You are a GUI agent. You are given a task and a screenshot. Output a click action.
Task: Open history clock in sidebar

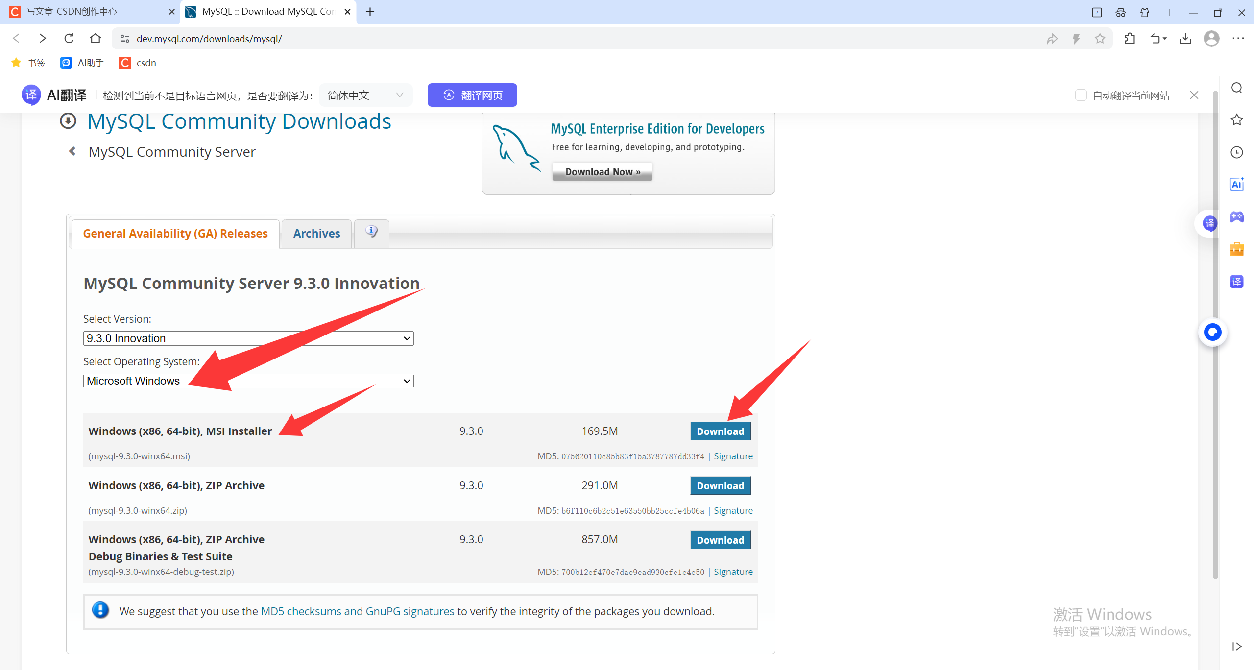tap(1237, 152)
